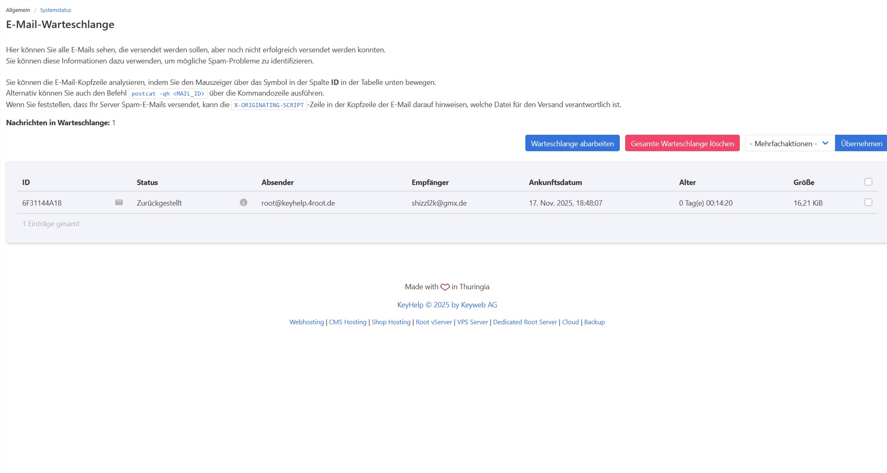887x473 pixels.
Task: Follow the Webhosting footer link
Action: [306, 322]
